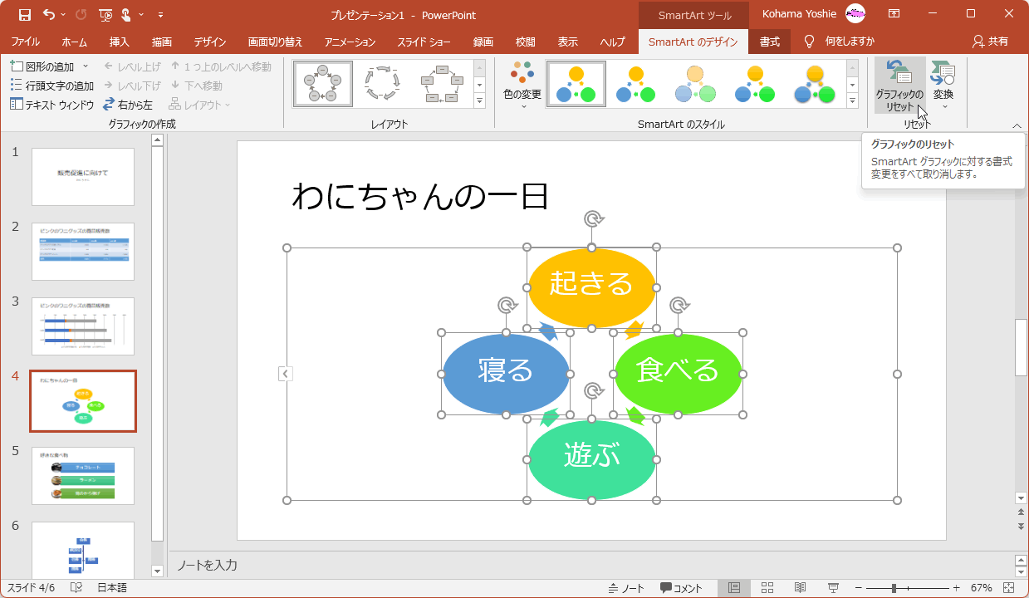The width and height of the screenshot is (1029, 598).
Task: Click the 変換 (Convert) icon
Action: click(x=943, y=83)
